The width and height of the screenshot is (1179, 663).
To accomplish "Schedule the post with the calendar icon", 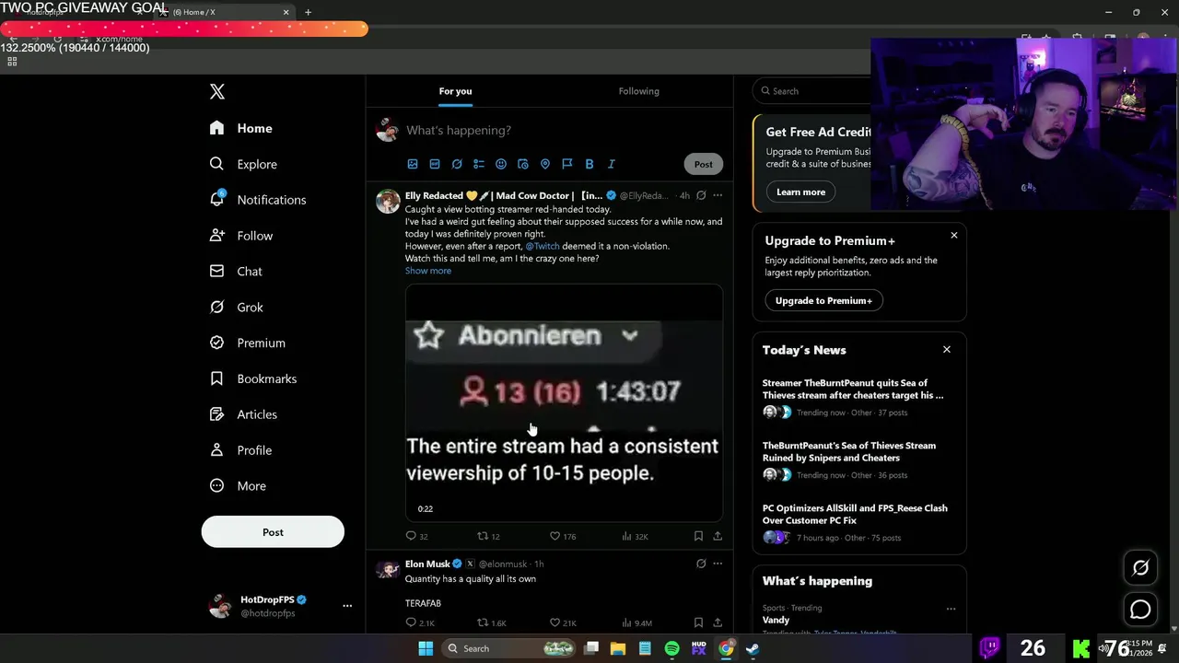I will (523, 164).
